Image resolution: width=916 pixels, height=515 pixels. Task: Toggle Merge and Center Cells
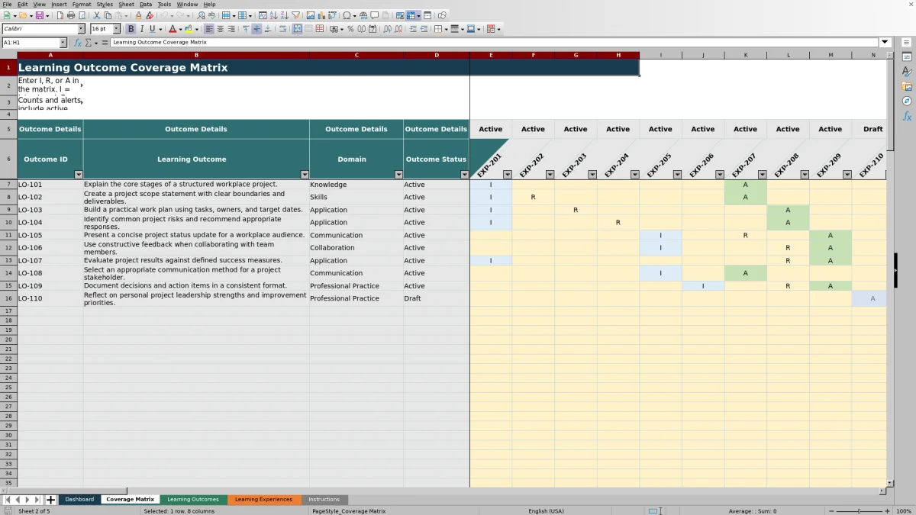point(297,29)
